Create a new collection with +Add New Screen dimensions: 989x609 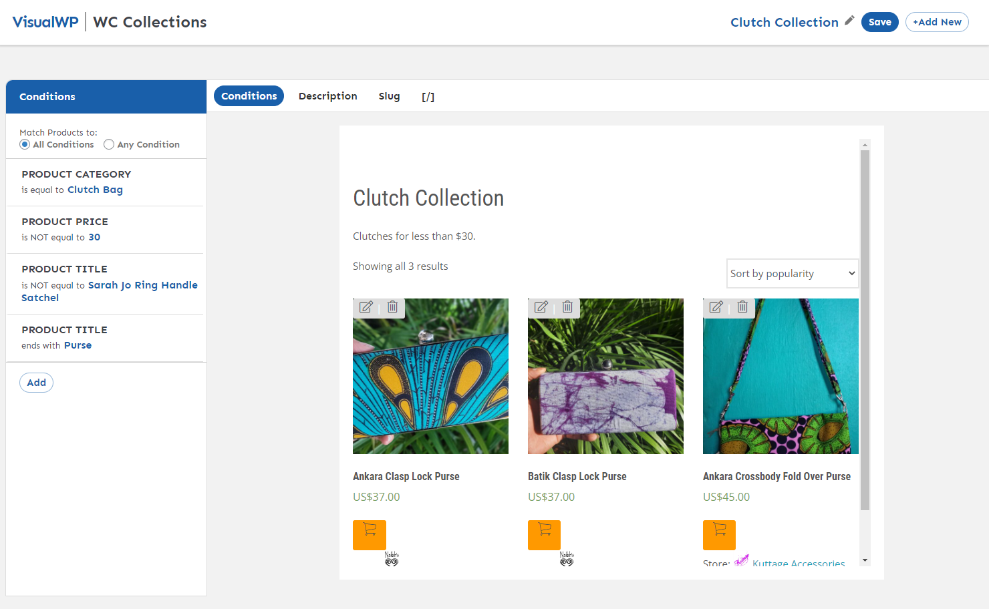937,21
